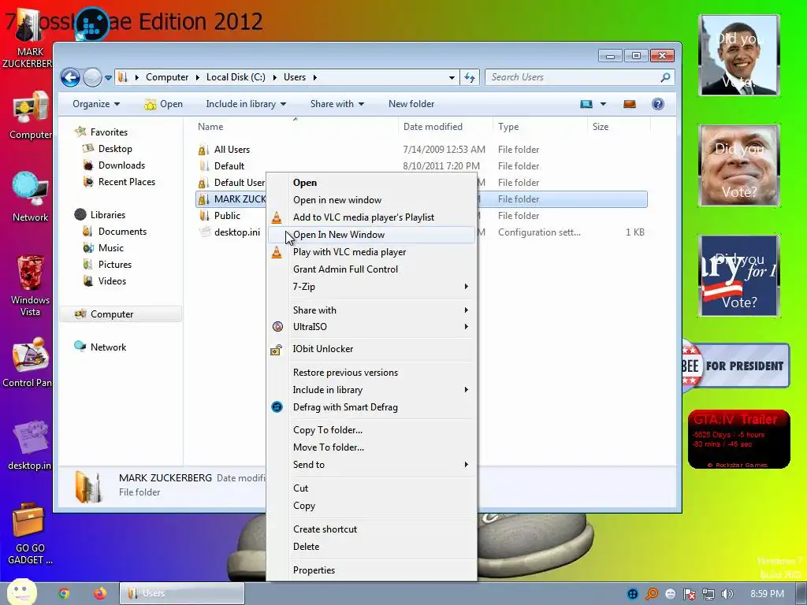The height and width of the screenshot is (605, 807).
Task: Click the GO GO GADGET briefcase icon
Action: click(30, 534)
